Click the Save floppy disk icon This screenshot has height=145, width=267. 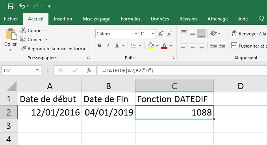[x=11, y=6]
